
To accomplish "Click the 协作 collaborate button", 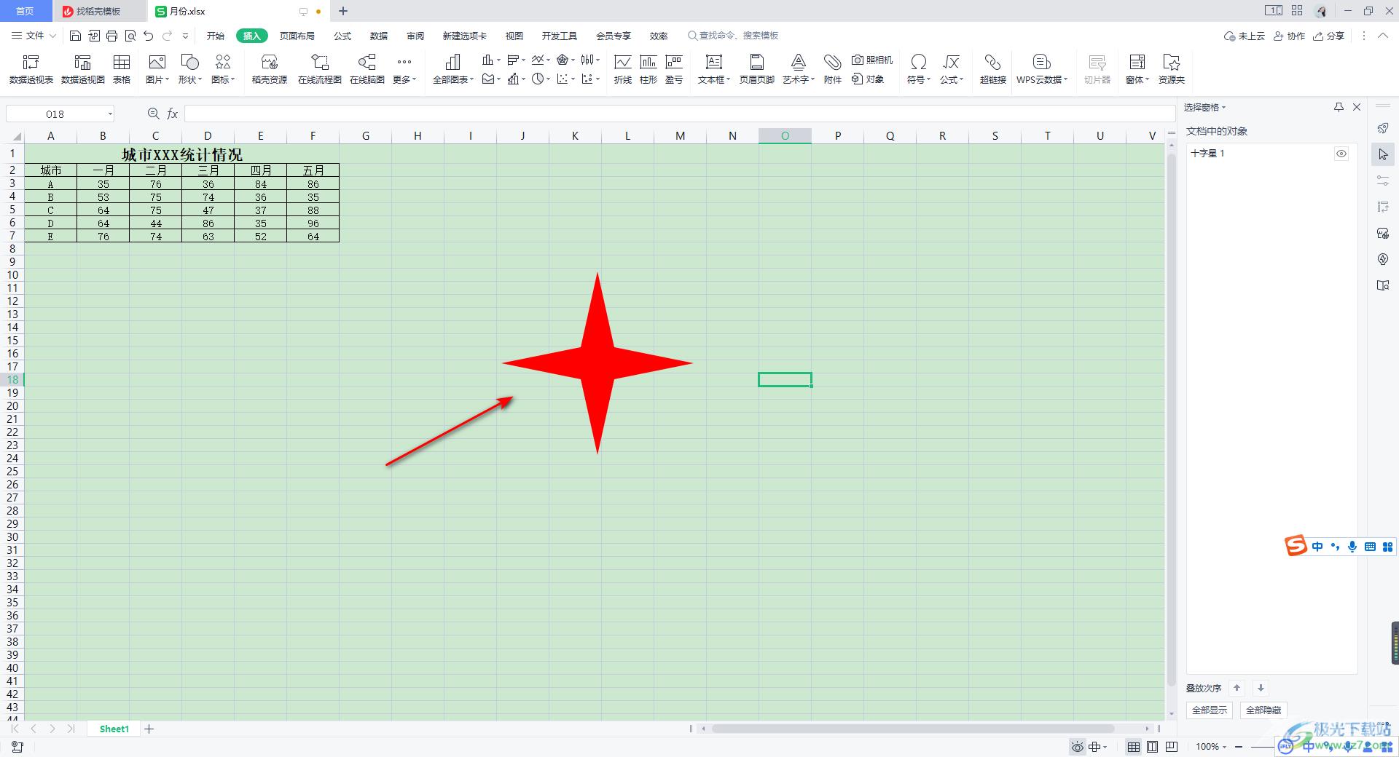I will click(x=1290, y=36).
